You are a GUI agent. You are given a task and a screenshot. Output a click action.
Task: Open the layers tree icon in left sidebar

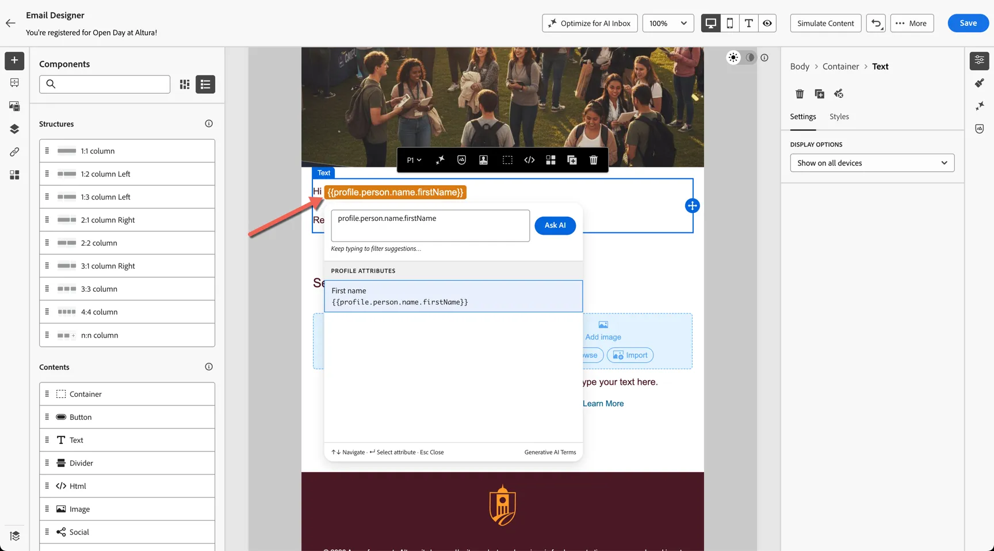pos(14,536)
